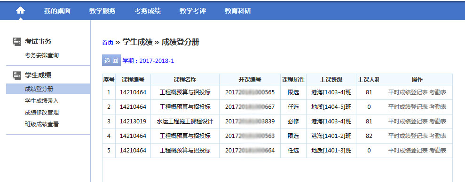Click the 首页 breadcrumb link
Screen dimensions: 465x182
[x=108, y=43]
